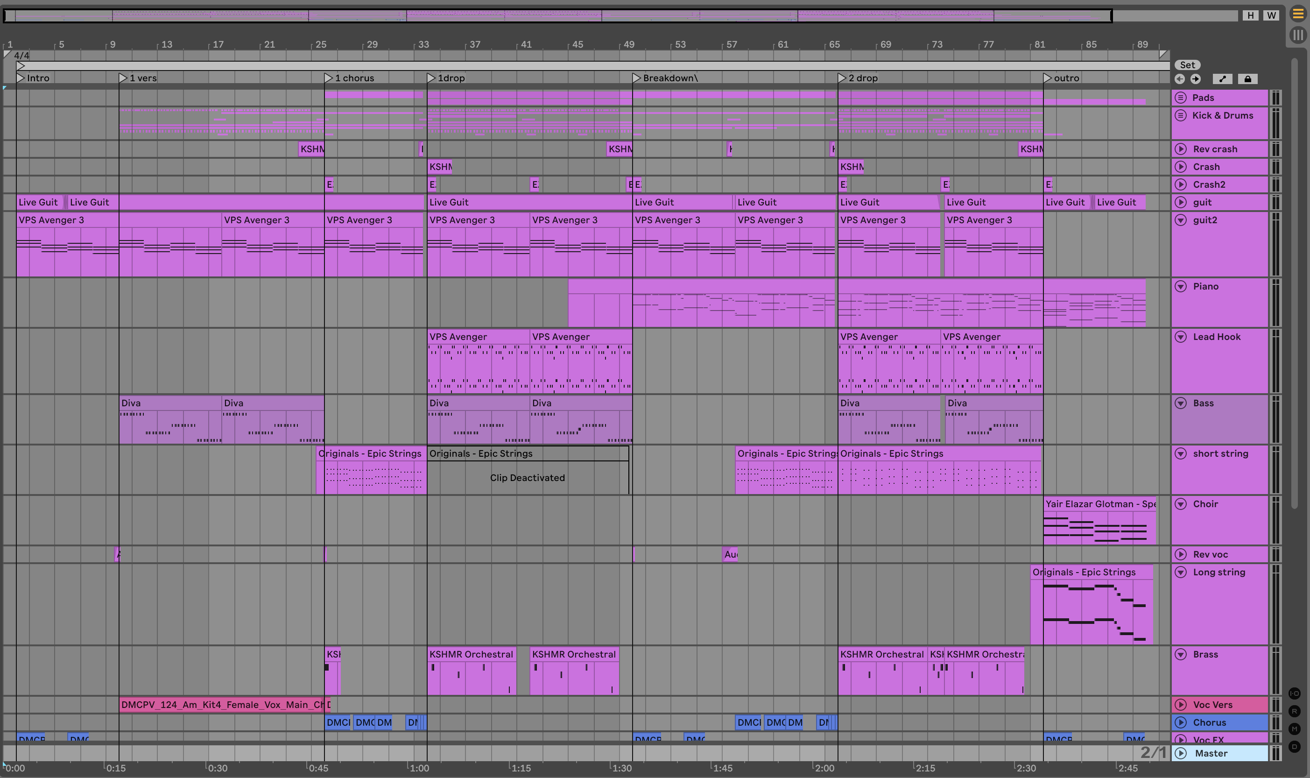The width and height of the screenshot is (1310, 778).
Task: Toggle the I-O section visibility
Action: [1294, 693]
